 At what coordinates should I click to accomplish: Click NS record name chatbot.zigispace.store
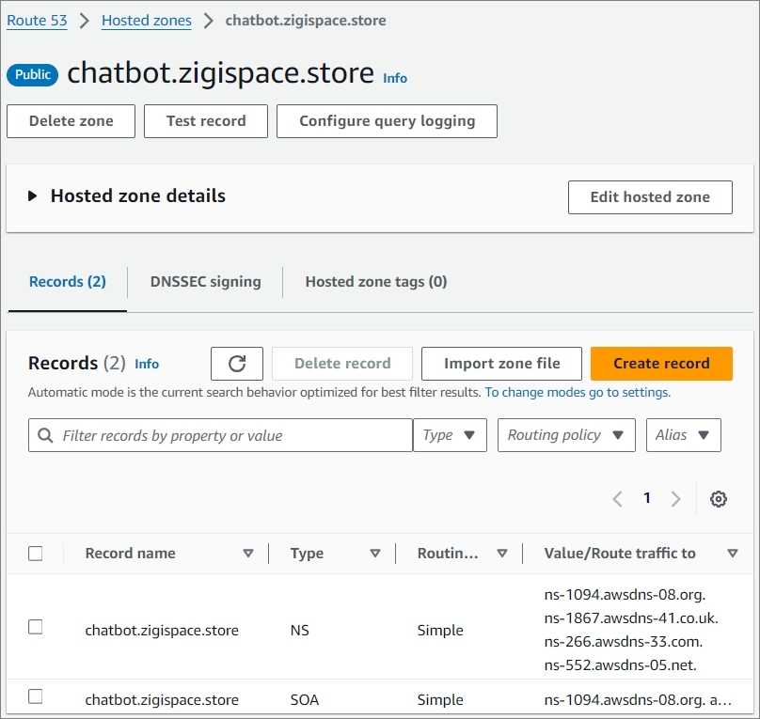coord(162,631)
